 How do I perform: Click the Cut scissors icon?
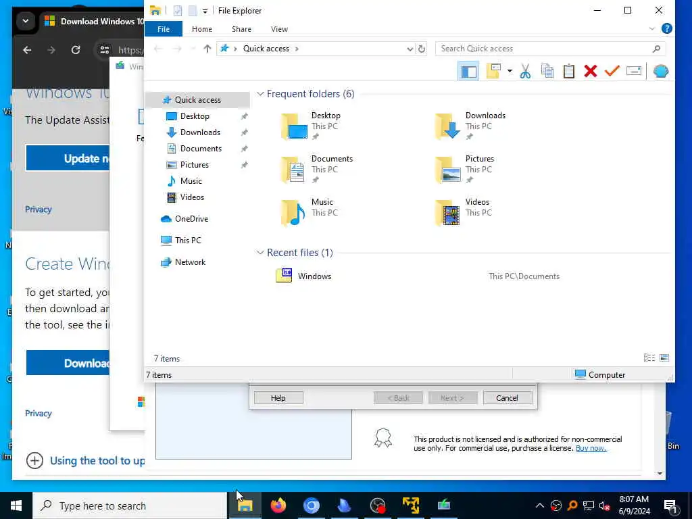point(525,72)
